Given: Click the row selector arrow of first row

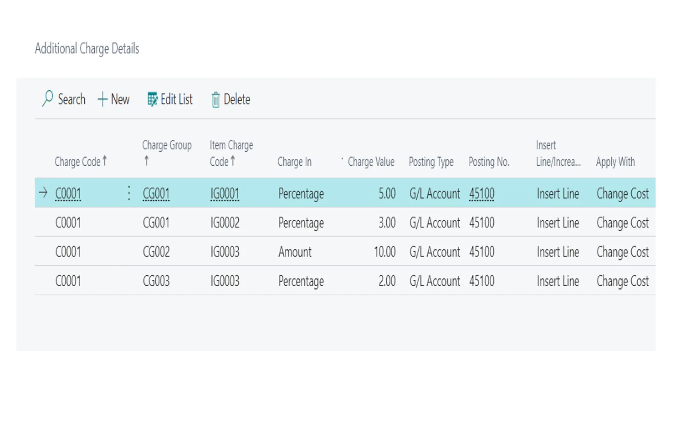Looking at the screenshot, I should click(43, 193).
